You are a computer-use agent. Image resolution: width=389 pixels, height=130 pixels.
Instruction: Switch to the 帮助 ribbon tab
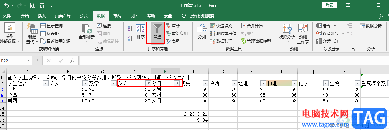point(151,16)
